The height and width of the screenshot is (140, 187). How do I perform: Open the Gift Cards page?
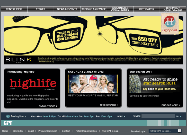click(146, 9)
